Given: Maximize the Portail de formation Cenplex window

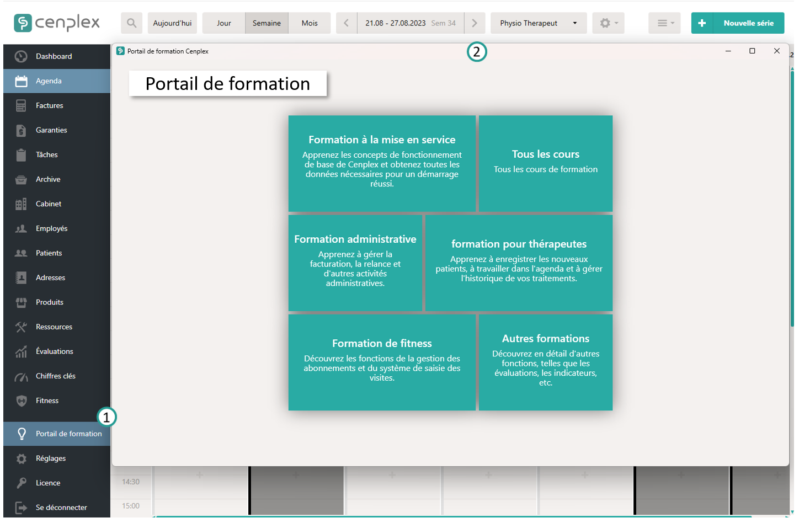Looking at the screenshot, I should [x=752, y=51].
